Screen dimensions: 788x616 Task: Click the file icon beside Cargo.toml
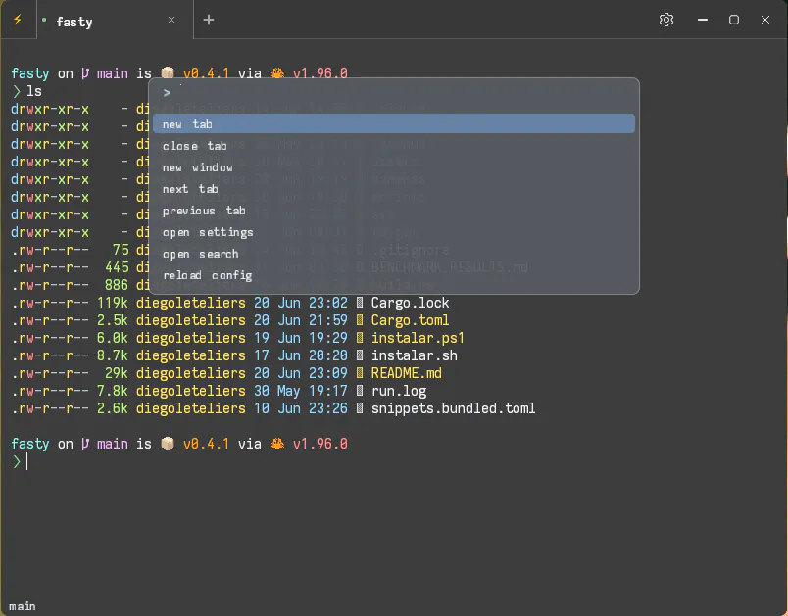click(x=360, y=320)
